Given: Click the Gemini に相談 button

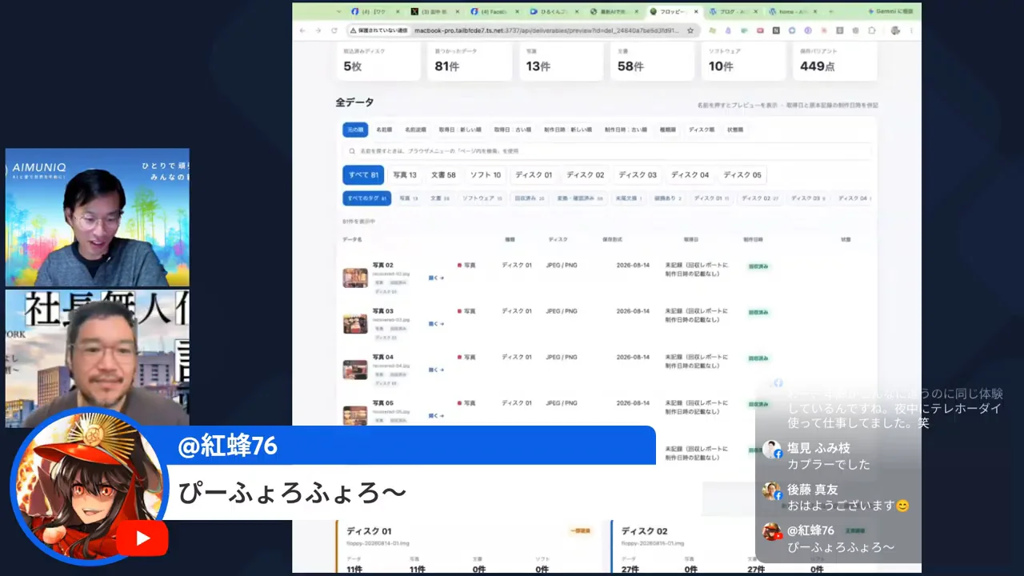Looking at the screenshot, I should point(890,12).
